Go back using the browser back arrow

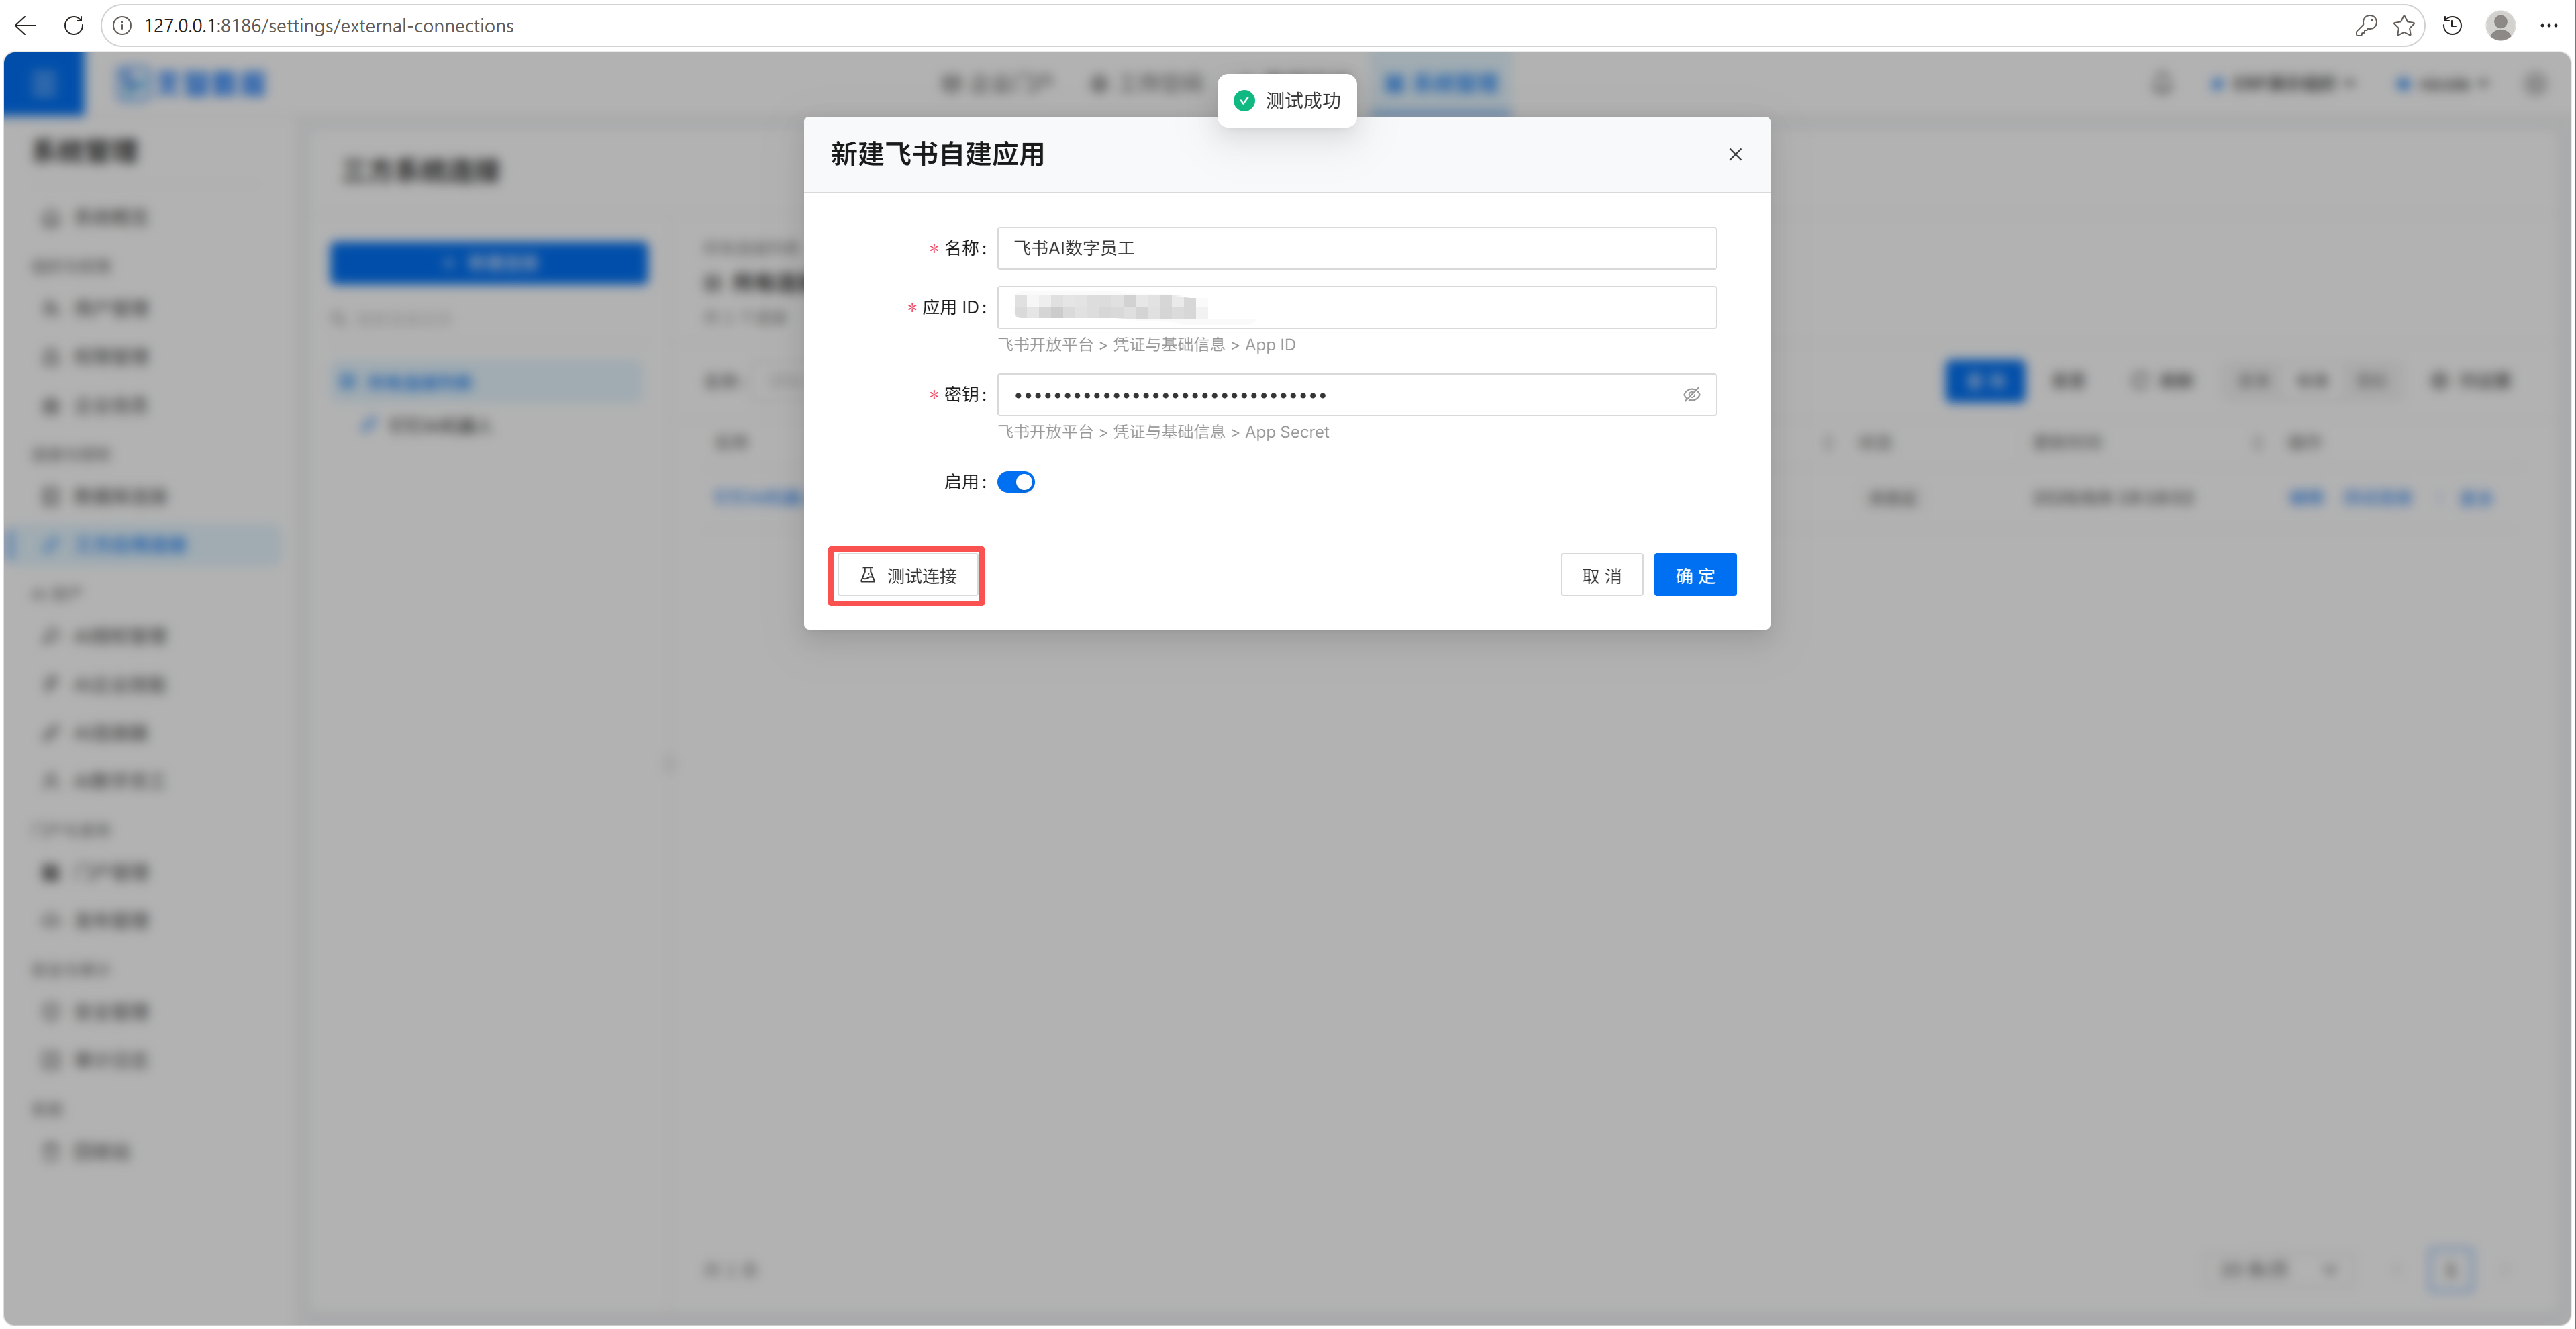[26, 26]
